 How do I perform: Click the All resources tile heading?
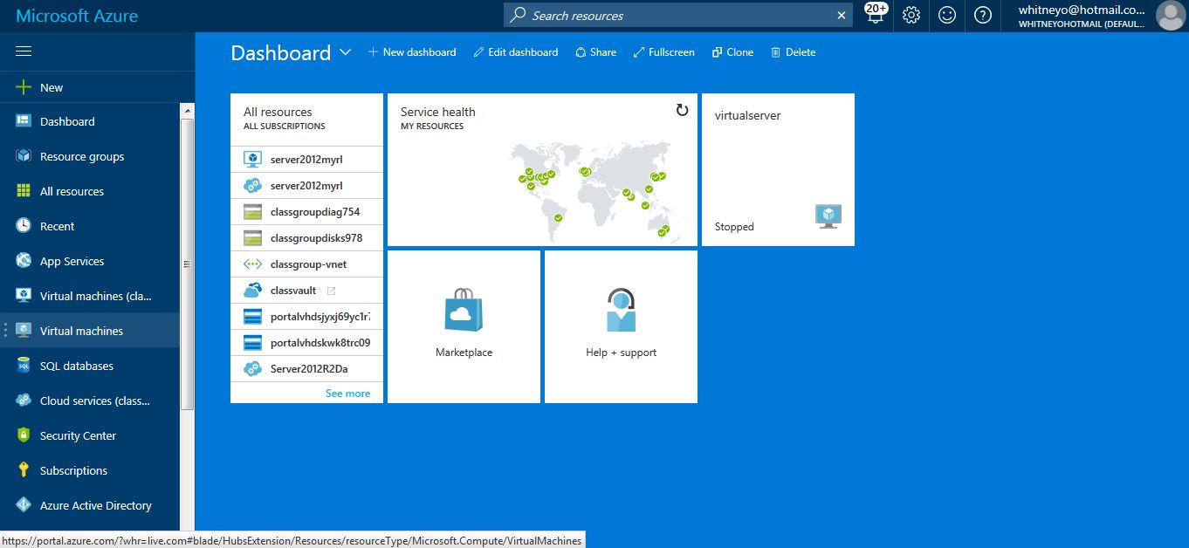278,112
